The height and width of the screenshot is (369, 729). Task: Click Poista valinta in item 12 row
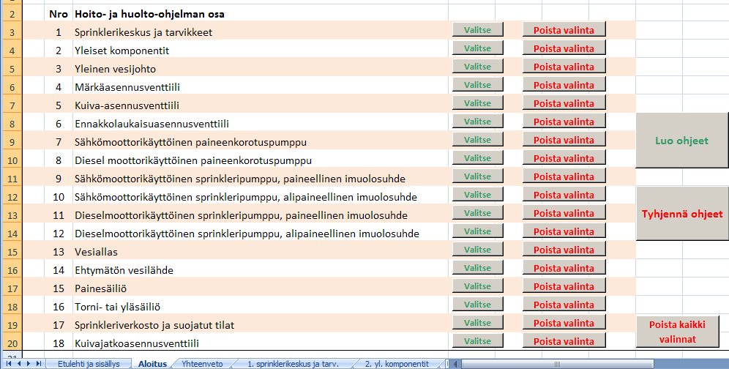(x=564, y=231)
